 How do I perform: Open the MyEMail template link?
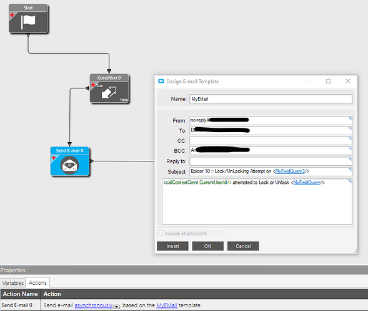[167, 305]
